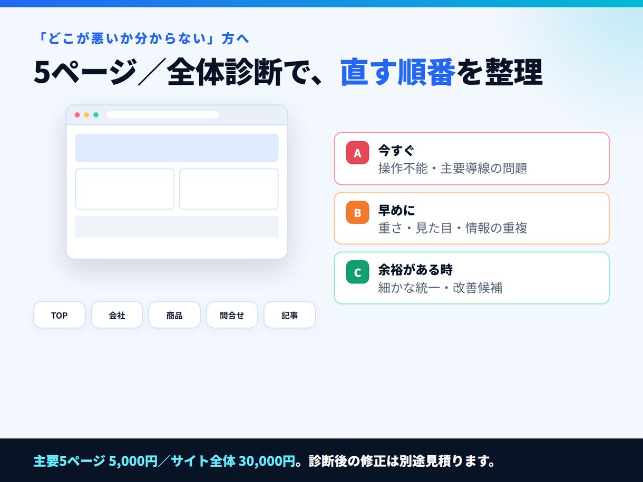Select the 会社 page pill

tap(117, 315)
